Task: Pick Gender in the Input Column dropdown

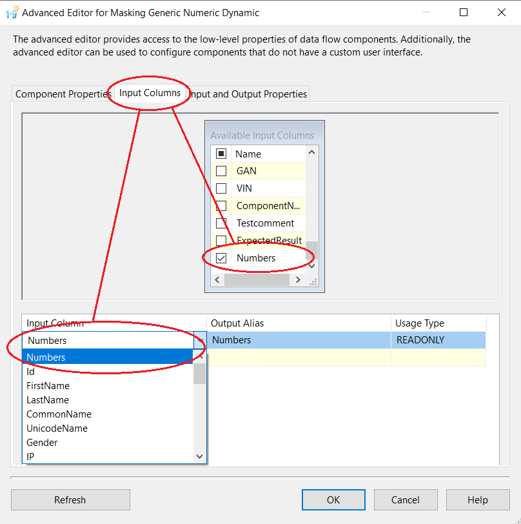Action: click(42, 443)
